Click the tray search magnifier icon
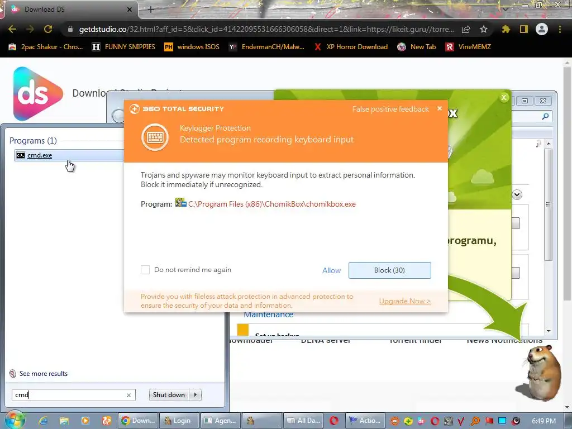This screenshot has height=429, width=572. [476, 421]
